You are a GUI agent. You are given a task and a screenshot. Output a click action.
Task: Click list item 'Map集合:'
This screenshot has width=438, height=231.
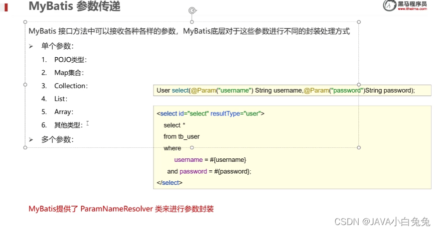[69, 73]
